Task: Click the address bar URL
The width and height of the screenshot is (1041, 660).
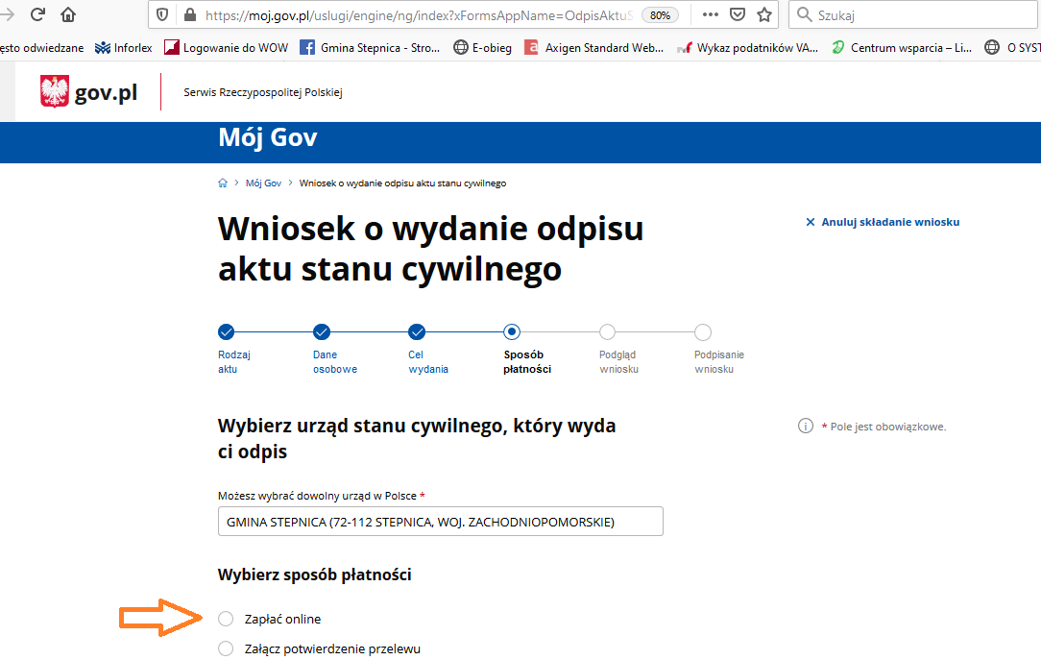Action: [x=419, y=15]
